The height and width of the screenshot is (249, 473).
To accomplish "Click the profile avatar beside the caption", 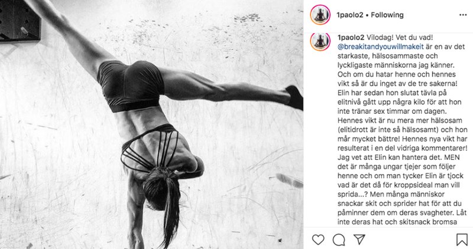I will click(320, 41).
